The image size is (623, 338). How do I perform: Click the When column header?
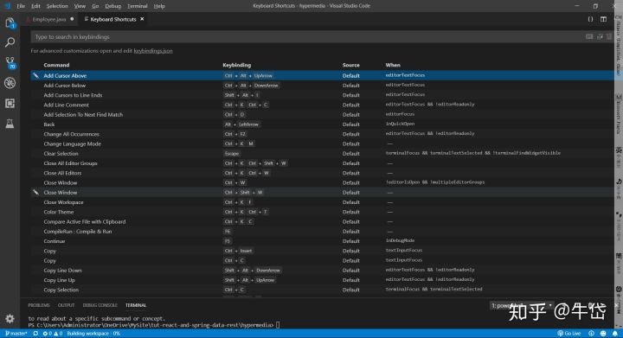pyautogui.click(x=393, y=65)
